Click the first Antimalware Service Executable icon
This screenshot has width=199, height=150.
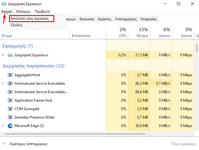click(10, 83)
